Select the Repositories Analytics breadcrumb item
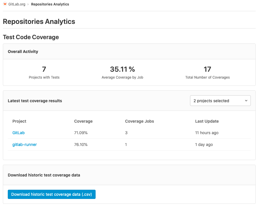The height and width of the screenshot is (207, 258). 50,4
